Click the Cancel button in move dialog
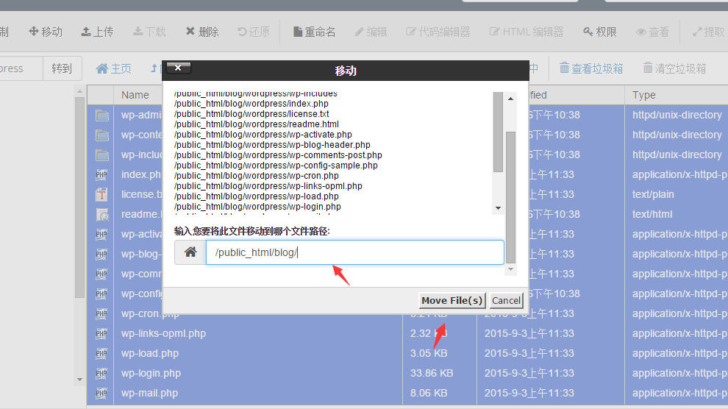This screenshot has width=728, height=409. 506,300
